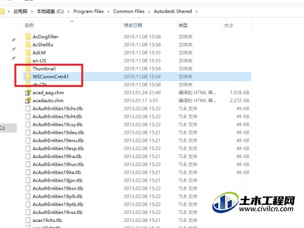Select the AcAuthEntities19jpn.tlb file name
Screen dimensions: 304x228
pos(58,181)
